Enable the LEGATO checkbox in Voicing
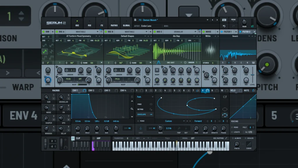The image size is (298, 168). click(x=232, y=132)
